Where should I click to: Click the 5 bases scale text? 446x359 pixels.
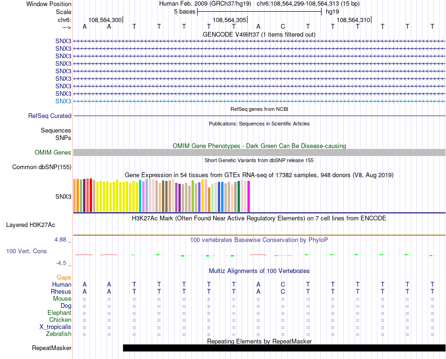click(x=185, y=12)
